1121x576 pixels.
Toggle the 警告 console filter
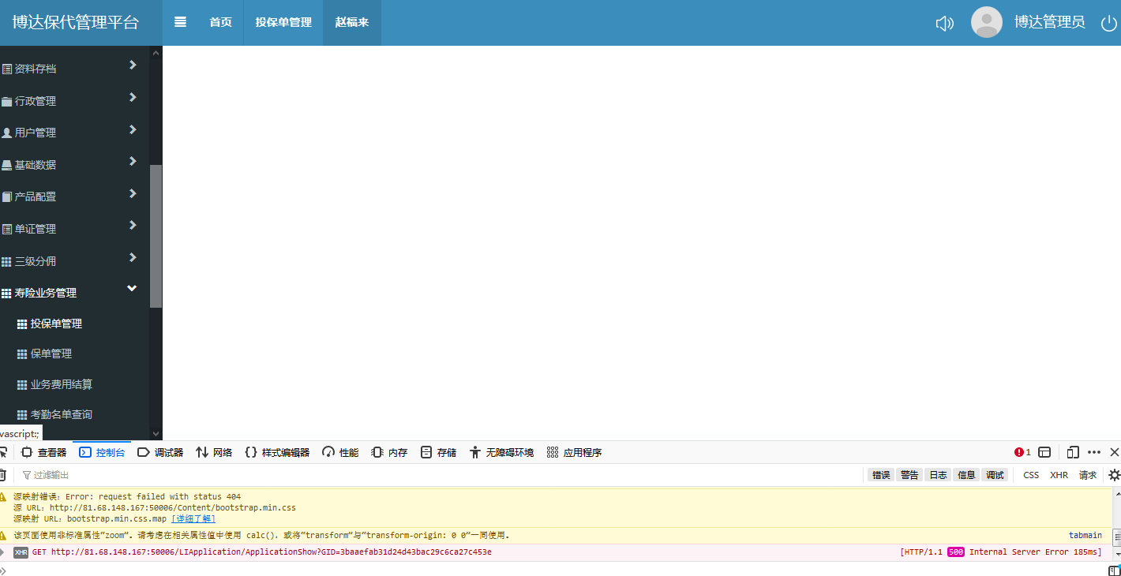909,475
